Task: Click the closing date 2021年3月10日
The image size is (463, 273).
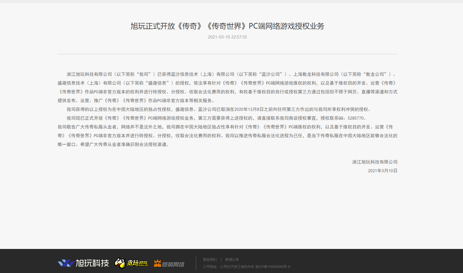Action: 383,171
